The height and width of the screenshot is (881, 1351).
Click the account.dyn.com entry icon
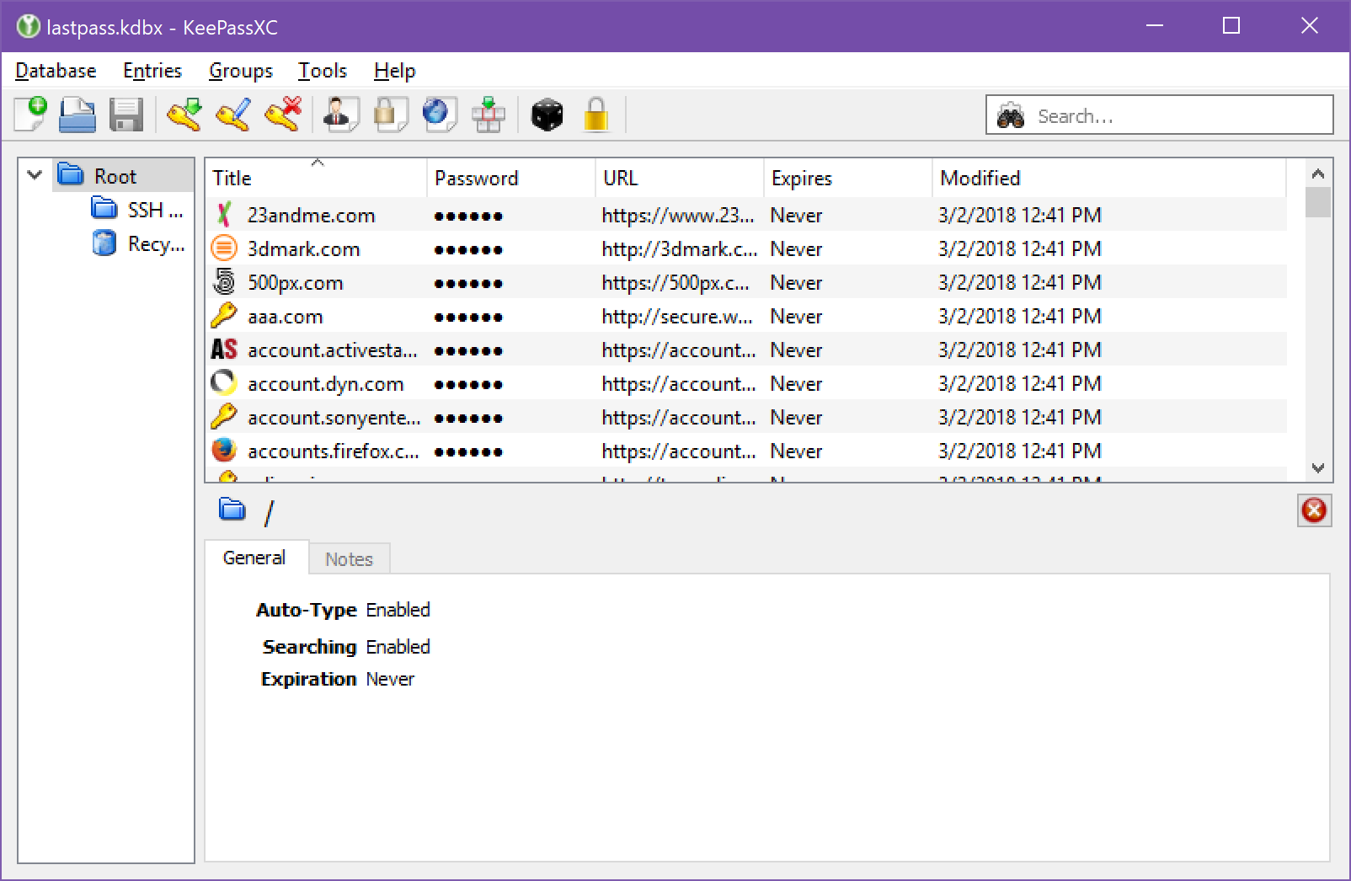(x=223, y=383)
